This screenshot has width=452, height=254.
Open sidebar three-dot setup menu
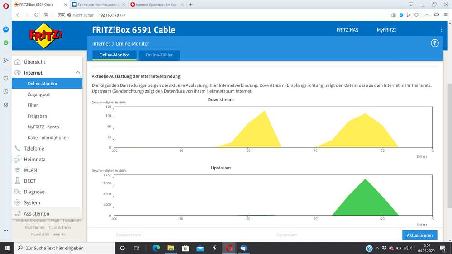(x=6, y=230)
